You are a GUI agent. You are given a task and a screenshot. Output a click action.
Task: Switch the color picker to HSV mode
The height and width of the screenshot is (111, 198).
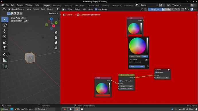[138, 56]
